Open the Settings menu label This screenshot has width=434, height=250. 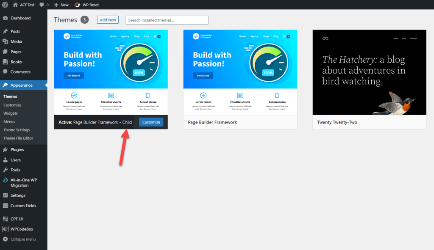[x=18, y=195]
